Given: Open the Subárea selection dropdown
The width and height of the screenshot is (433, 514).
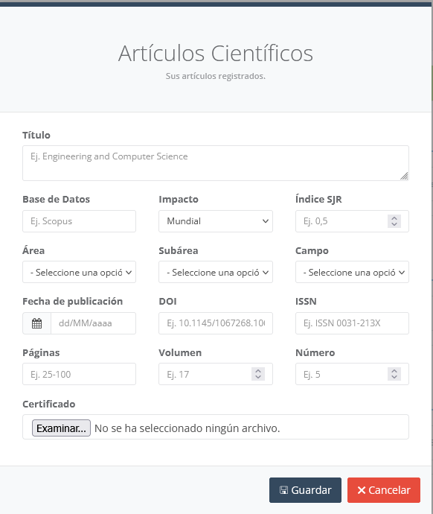Looking at the screenshot, I should click(x=216, y=272).
